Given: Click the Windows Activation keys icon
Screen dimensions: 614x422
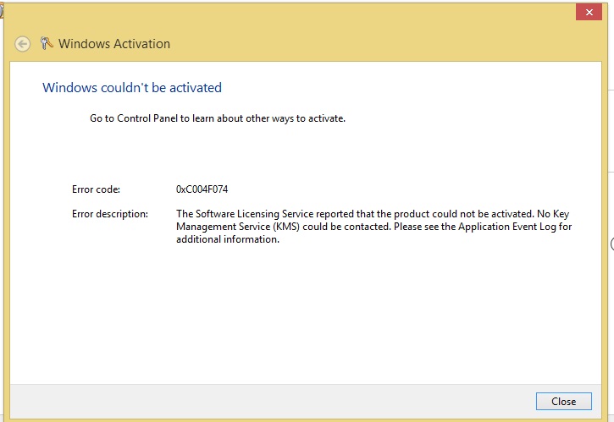Looking at the screenshot, I should (x=47, y=43).
